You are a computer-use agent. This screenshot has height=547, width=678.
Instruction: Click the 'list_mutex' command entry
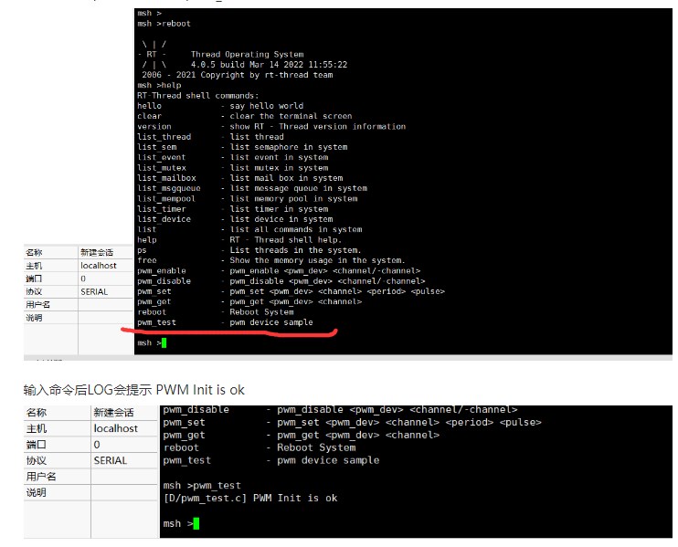pyautogui.click(x=162, y=168)
